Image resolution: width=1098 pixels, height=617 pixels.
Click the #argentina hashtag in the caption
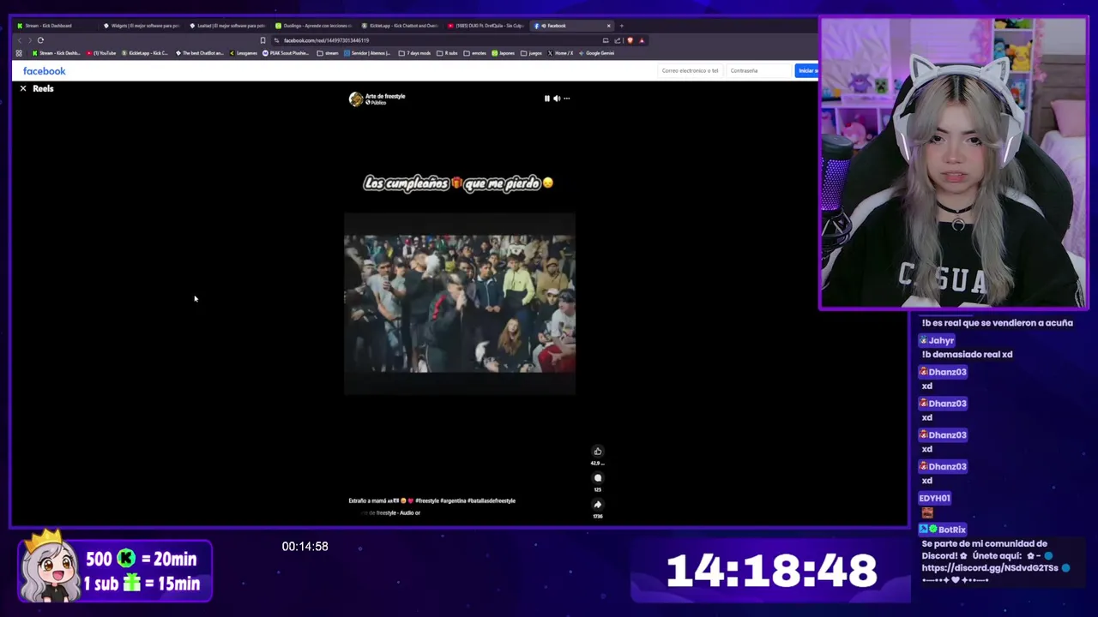tap(453, 500)
